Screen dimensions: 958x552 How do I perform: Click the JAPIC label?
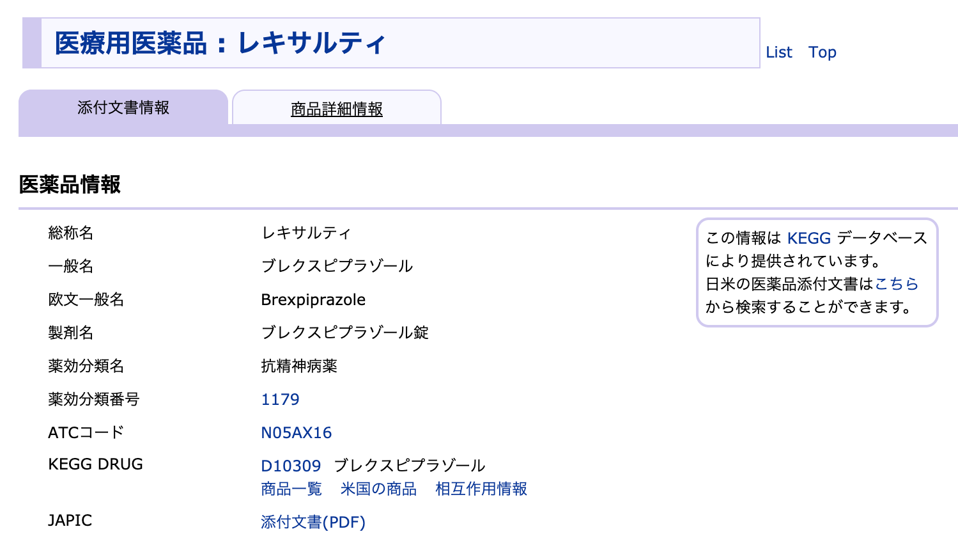pyautogui.click(x=70, y=521)
